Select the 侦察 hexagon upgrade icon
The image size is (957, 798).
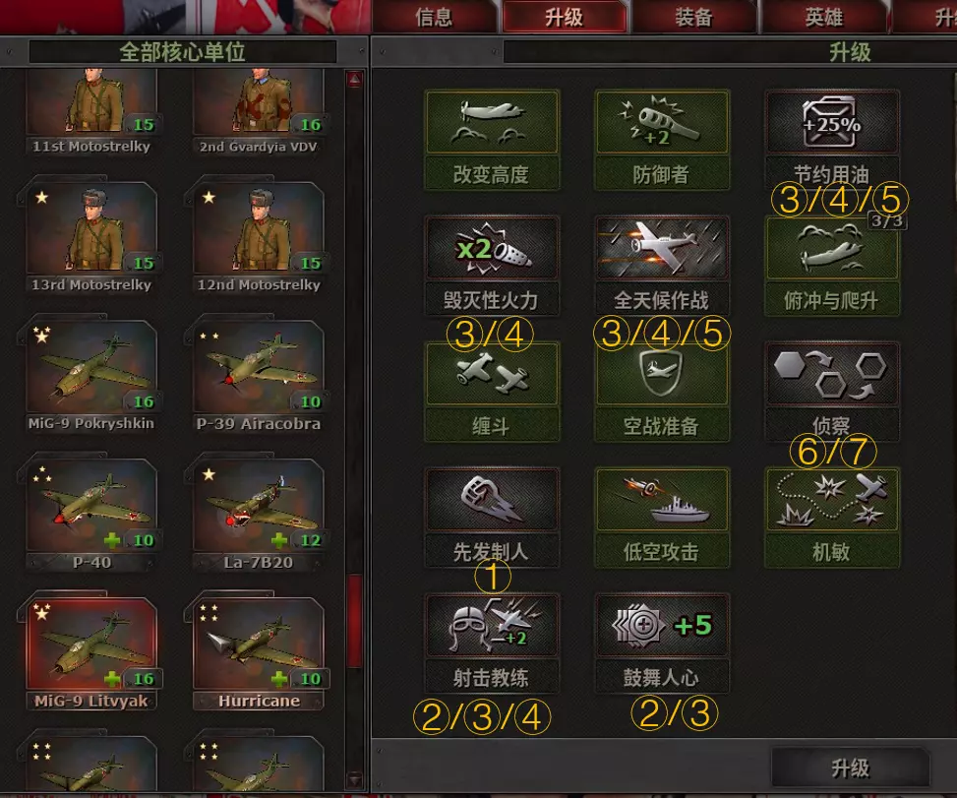[832, 374]
